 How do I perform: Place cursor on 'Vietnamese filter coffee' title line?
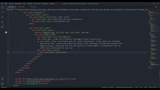(69, 39)
